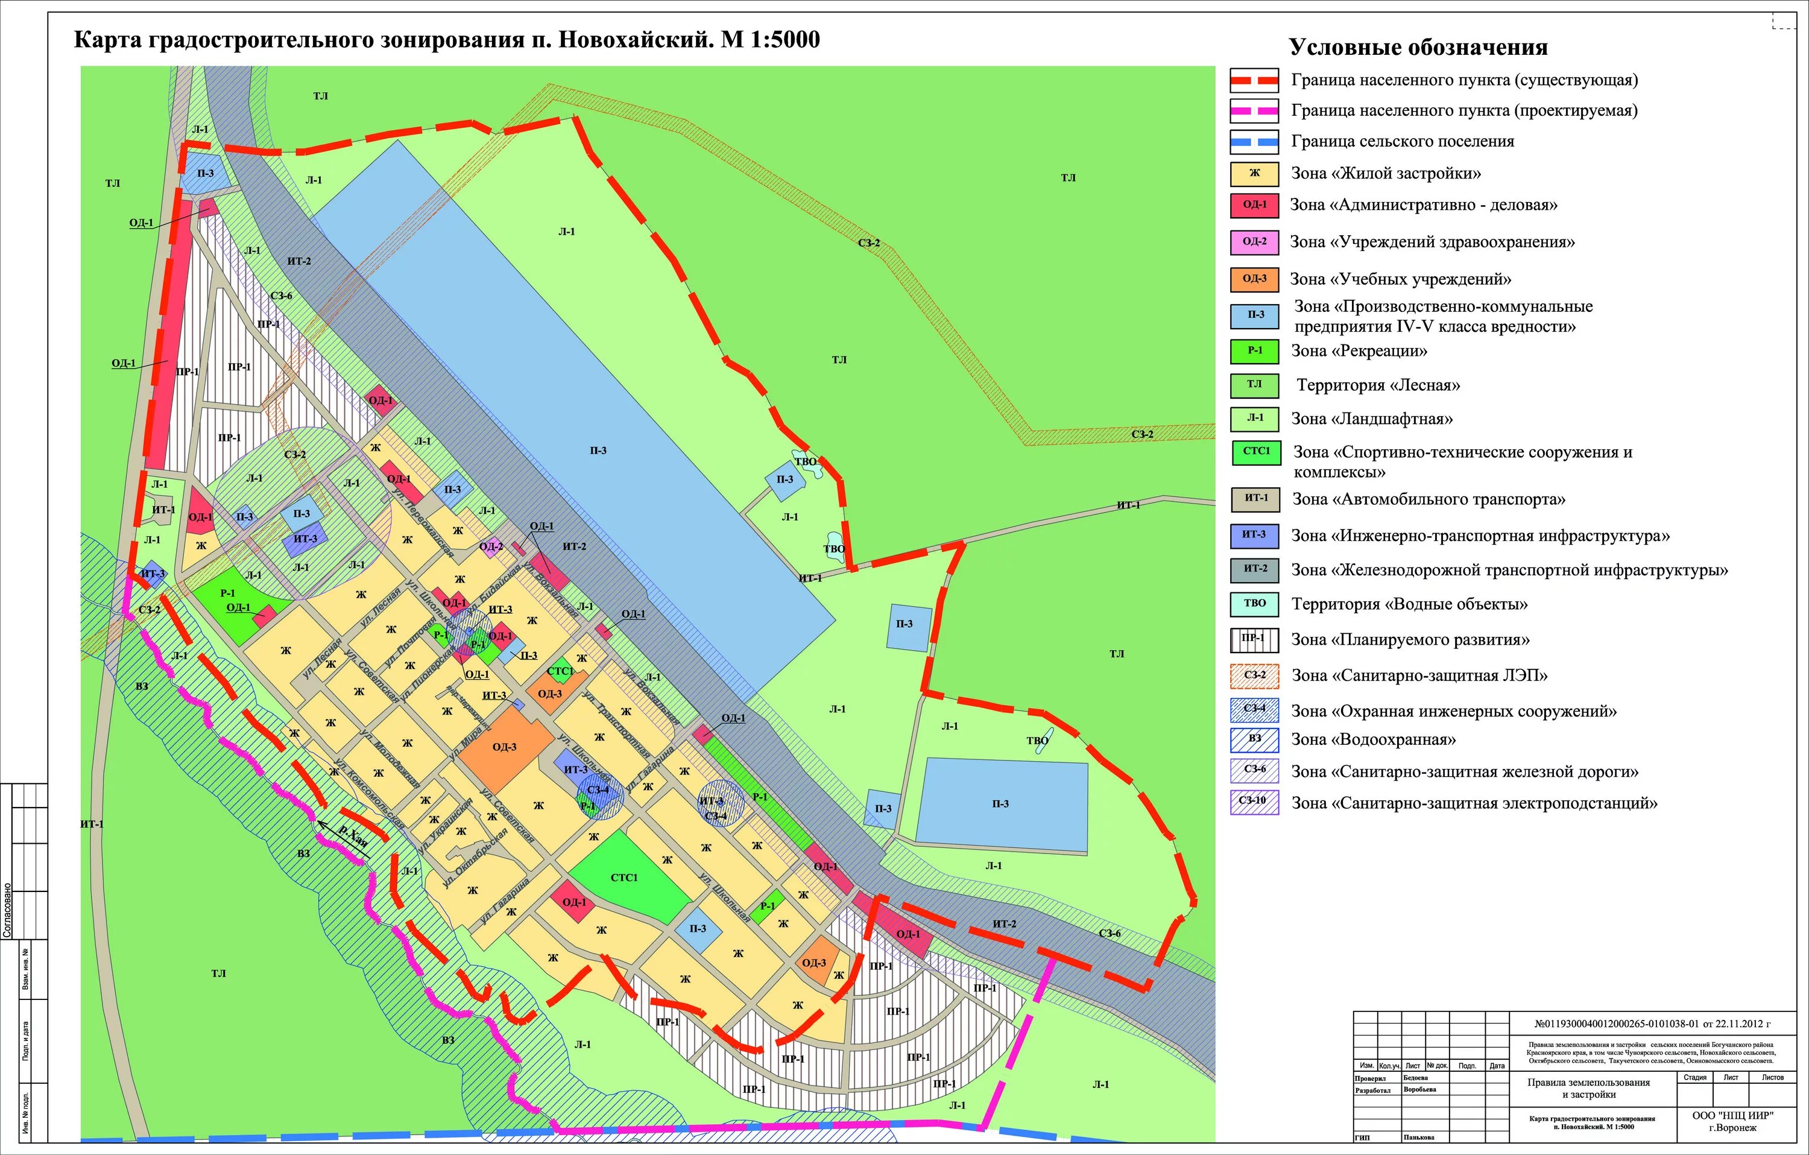Viewport: 1809px width, 1155px height.
Task: Click the yellow Ж residential zone legend swatch
Action: (x=1254, y=174)
